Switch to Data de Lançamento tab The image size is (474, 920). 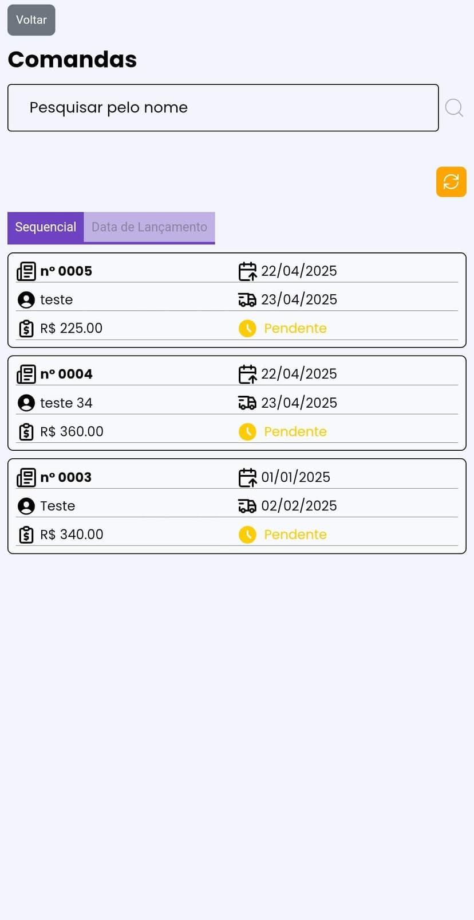click(x=149, y=227)
